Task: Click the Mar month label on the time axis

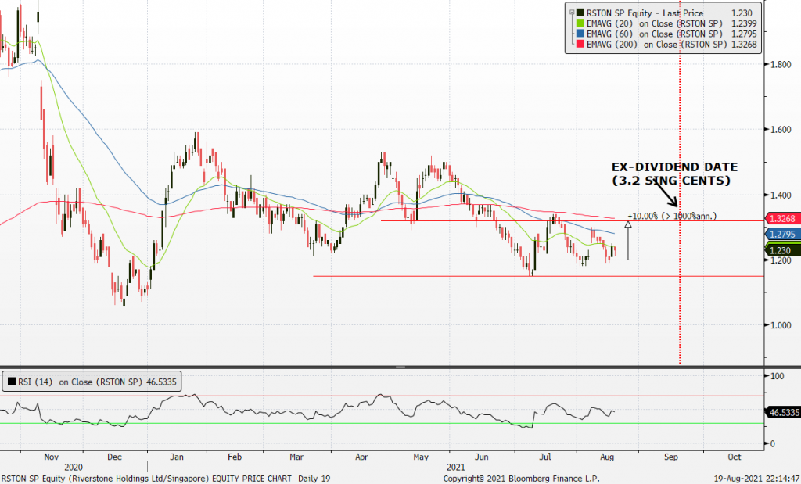Action: 296,457
